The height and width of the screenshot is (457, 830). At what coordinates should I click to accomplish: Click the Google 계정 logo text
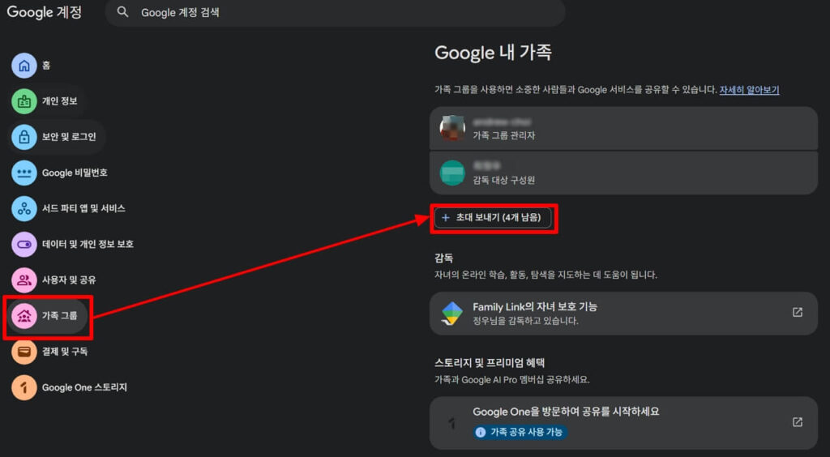point(45,12)
